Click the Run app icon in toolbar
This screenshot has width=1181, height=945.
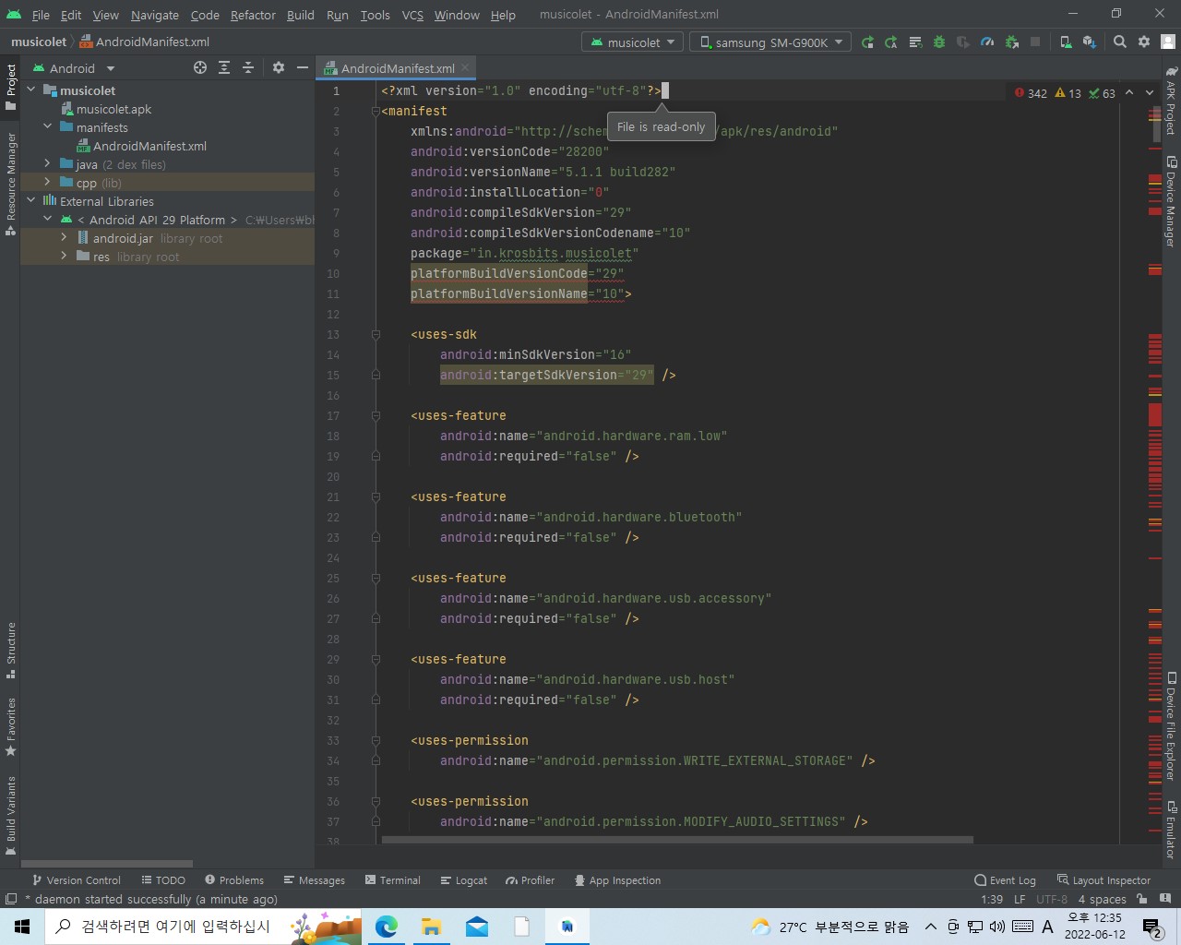click(867, 42)
